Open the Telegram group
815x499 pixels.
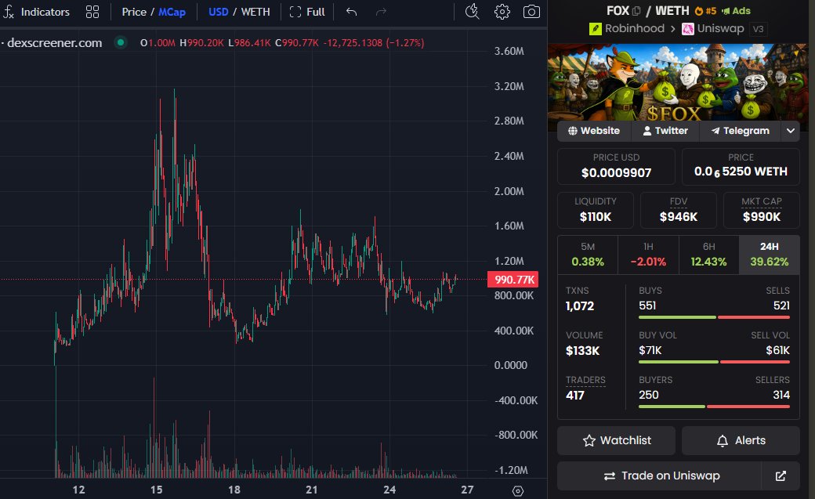740,131
